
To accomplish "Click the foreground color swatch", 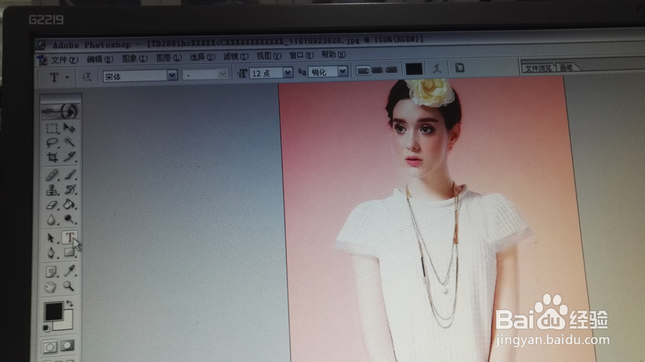I will [54, 312].
